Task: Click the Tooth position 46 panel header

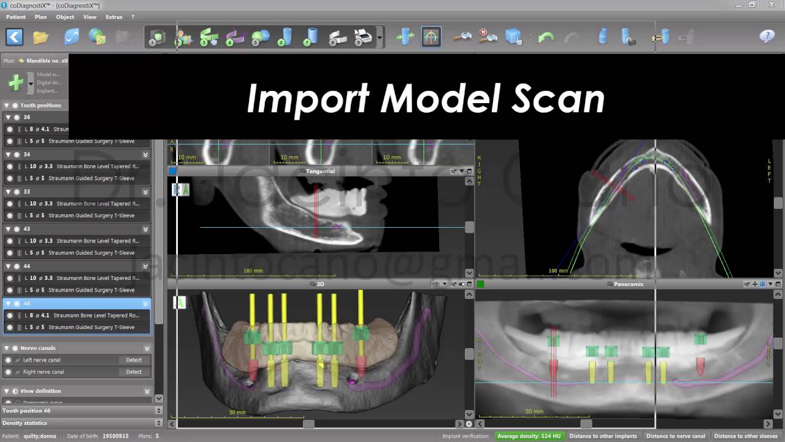Action: click(81, 411)
